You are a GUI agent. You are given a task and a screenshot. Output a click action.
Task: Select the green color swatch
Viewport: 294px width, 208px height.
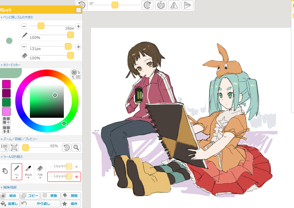coord(6,102)
